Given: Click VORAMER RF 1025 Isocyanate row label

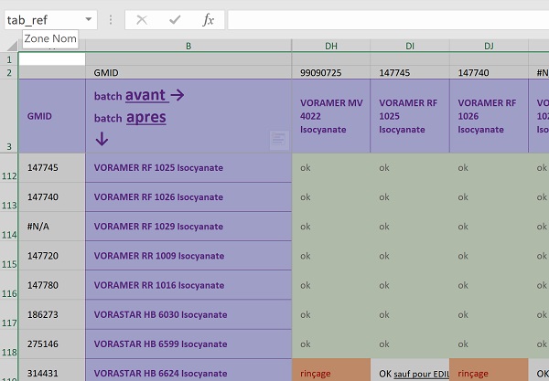Looking at the screenshot, I should tap(188, 168).
